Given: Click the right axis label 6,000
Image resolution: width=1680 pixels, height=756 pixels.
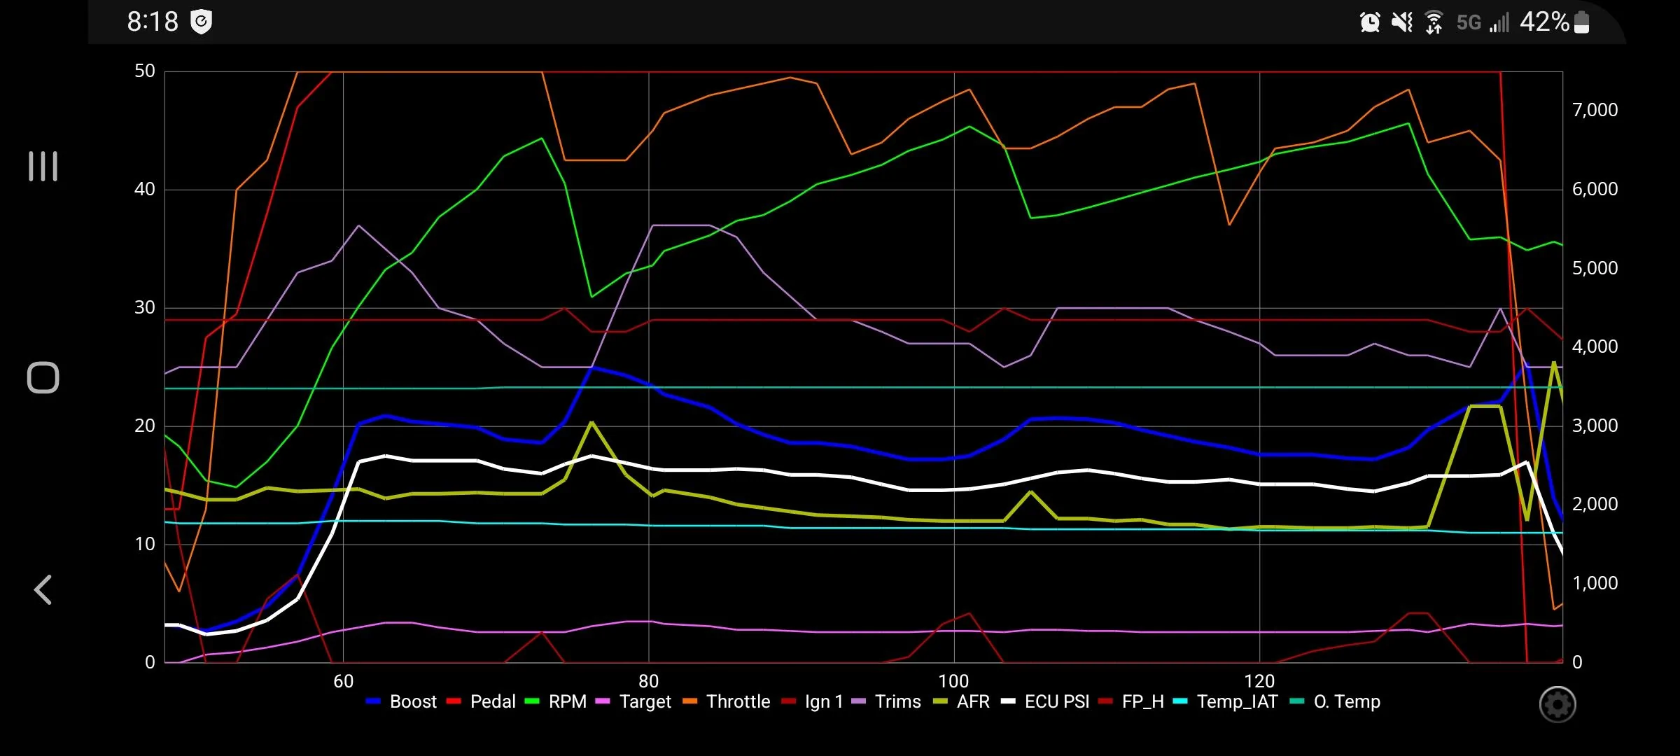Looking at the screenshot, I should pos(1595,189).
